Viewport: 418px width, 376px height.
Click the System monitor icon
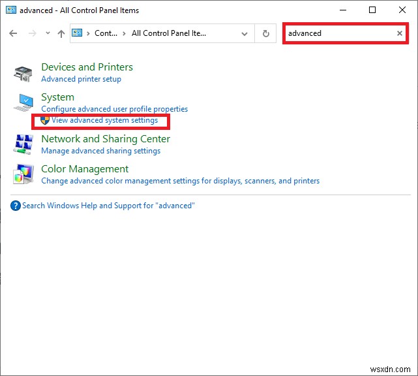point(23,103)
